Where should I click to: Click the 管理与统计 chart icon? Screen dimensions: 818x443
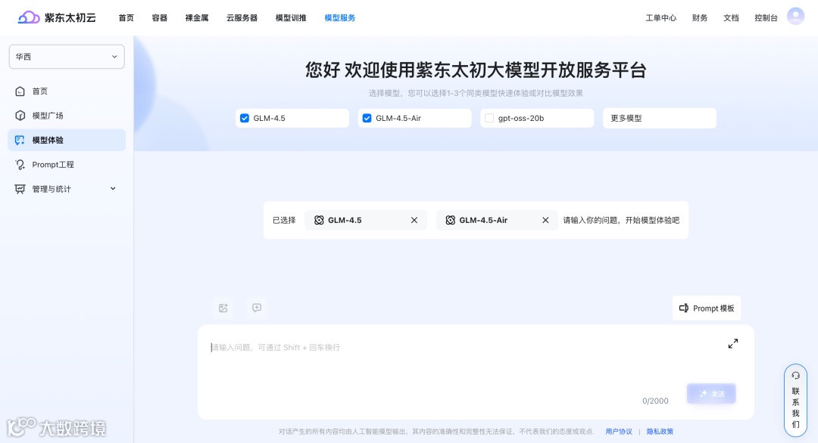(20, 189)
